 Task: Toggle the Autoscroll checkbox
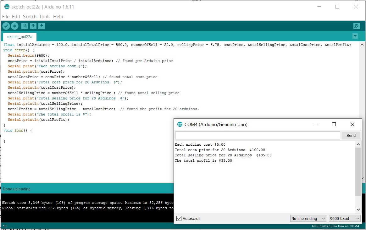(x=179, y=218)
